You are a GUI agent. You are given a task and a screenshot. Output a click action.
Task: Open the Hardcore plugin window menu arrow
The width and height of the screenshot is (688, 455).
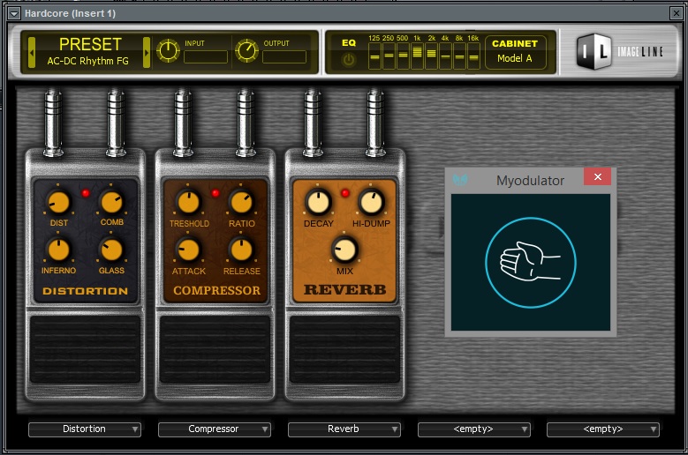coord(14,13)
